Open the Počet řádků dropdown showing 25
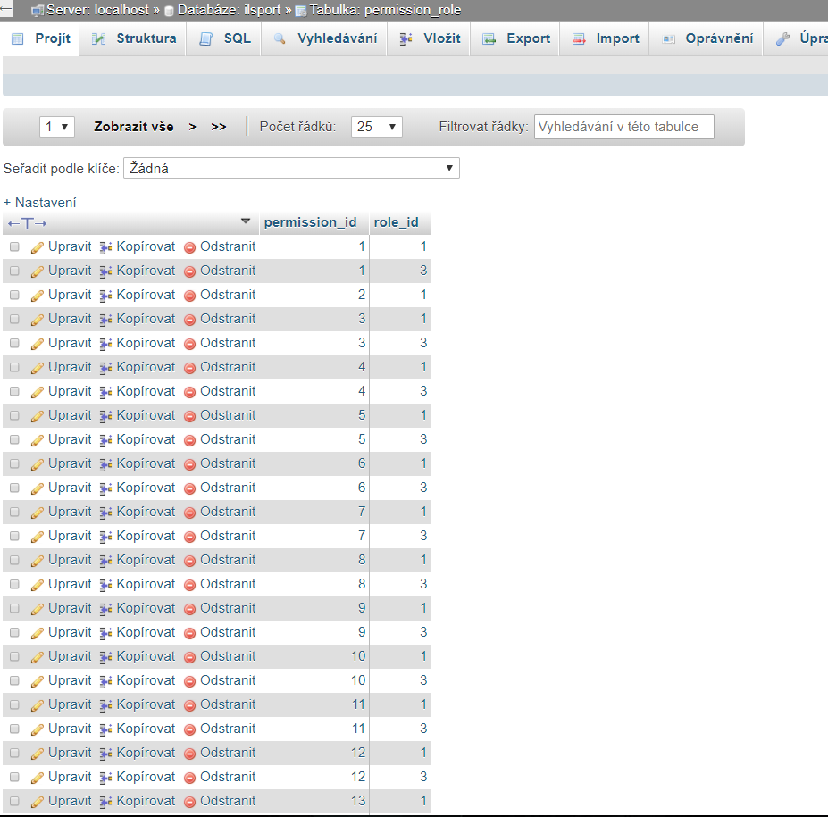Image resolution: width=828 pixels, height=817 pixels. 376,126
